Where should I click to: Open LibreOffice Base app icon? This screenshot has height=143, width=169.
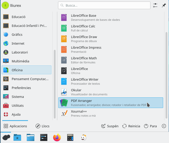64,17
